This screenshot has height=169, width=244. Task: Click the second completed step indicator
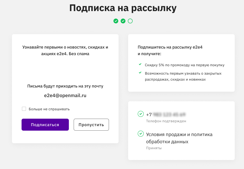tap(123, 21)
